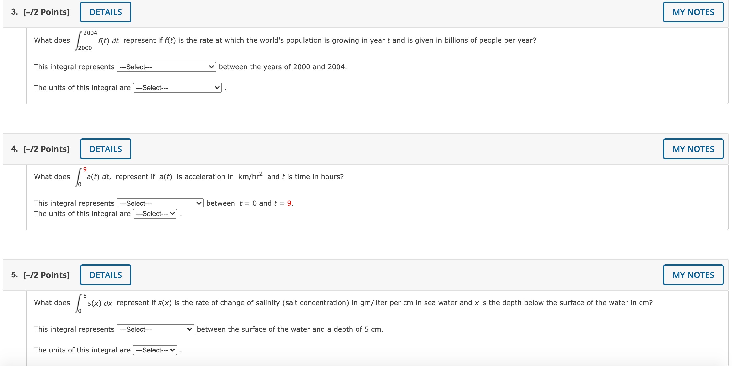The height and width of the screenshot is (366, 732).
Task: Open the 'This integral represents' dropdown in question 4
Action: pos(160,203)
